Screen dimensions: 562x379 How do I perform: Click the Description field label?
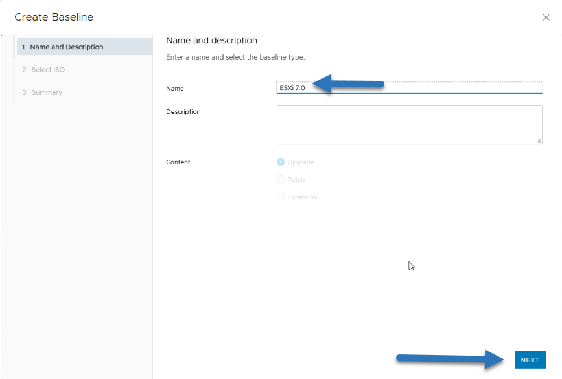click(x=183, y=111)
